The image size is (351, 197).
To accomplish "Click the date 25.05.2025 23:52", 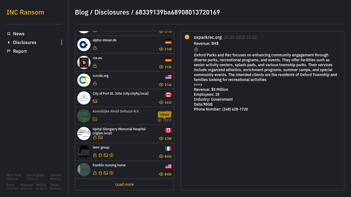I will click(x=240, y=37).
